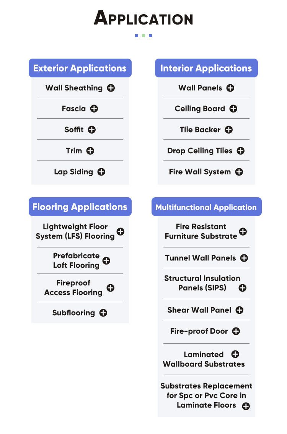The height and width of the screenshot is (434, 287).
Task: Click the green dot under the title
Action: click(143, 36)
